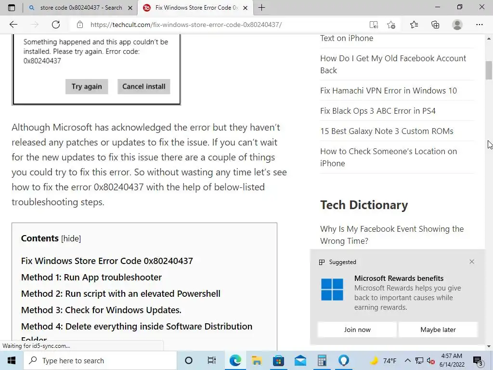
Task: Click scrollbar down arrow
Action: (x=489, y=346)
